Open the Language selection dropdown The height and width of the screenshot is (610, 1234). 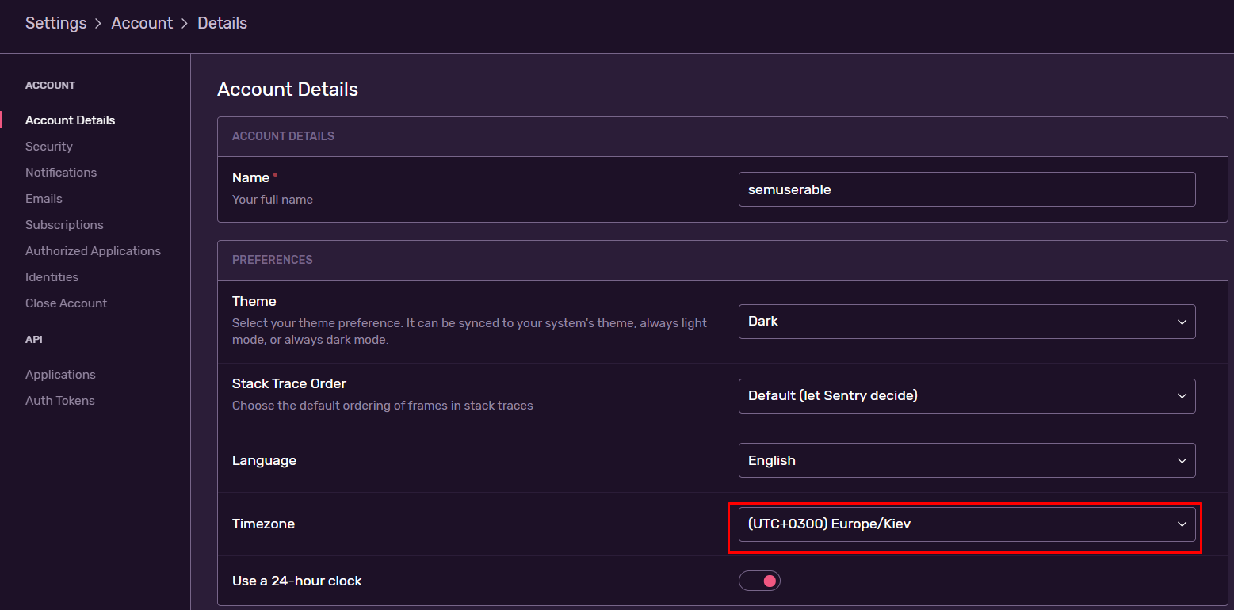966,460
